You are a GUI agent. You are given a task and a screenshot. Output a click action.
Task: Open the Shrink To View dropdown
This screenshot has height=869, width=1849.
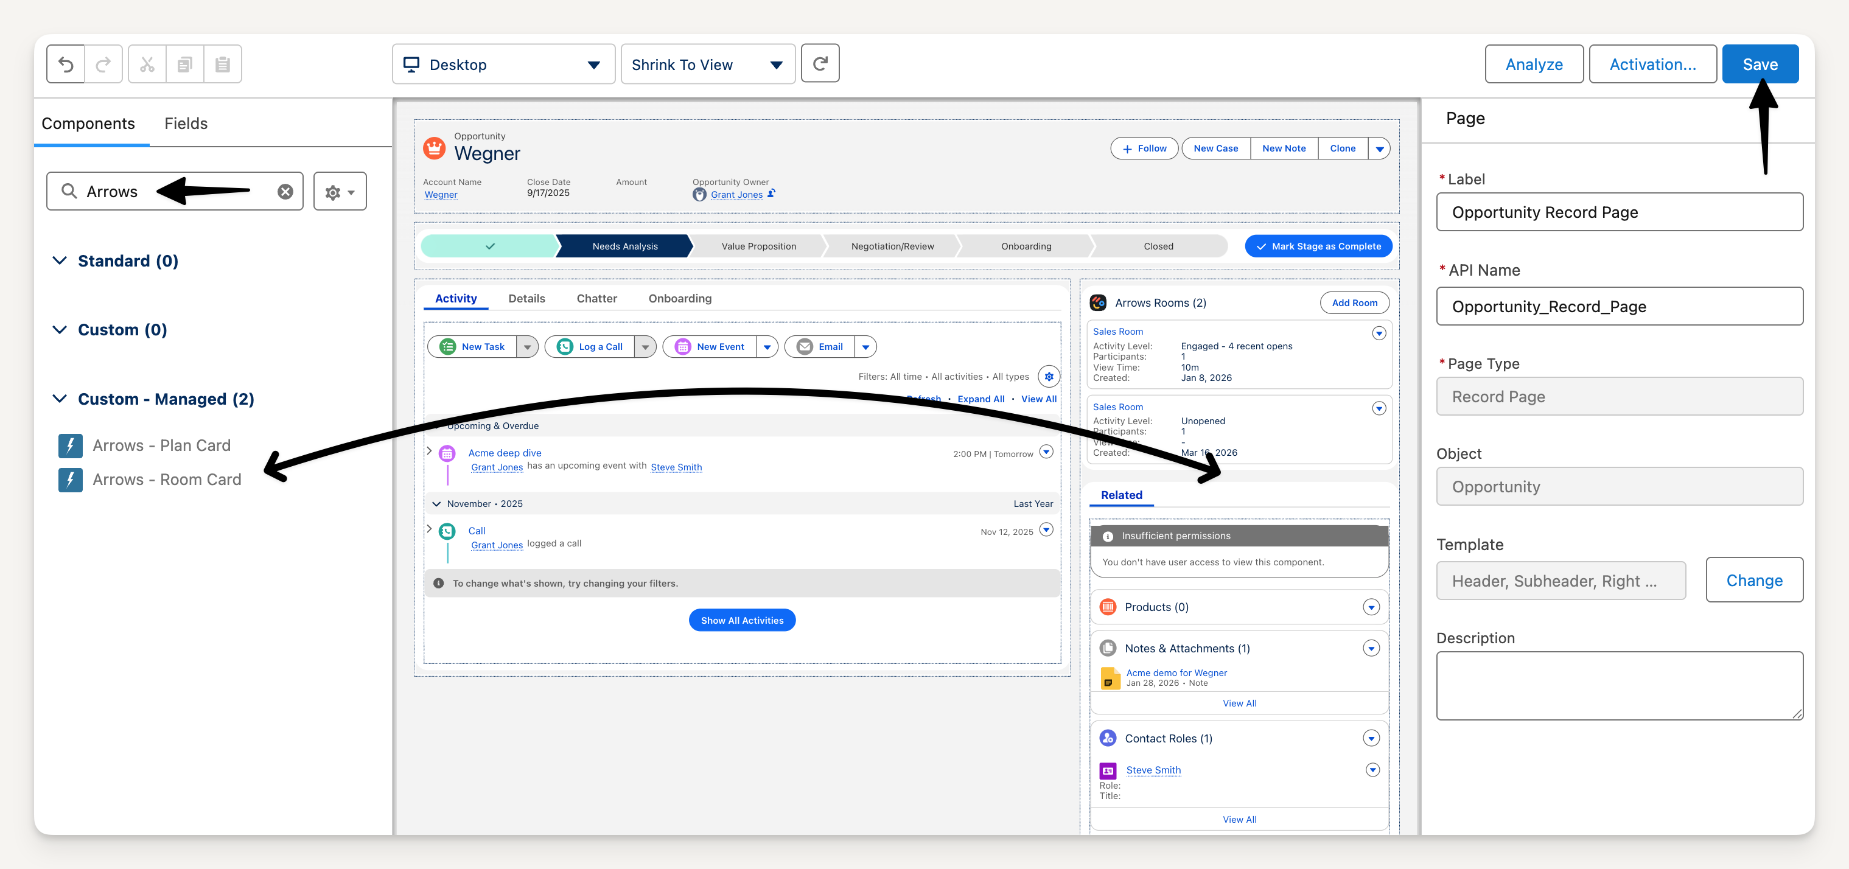[707, 65]
